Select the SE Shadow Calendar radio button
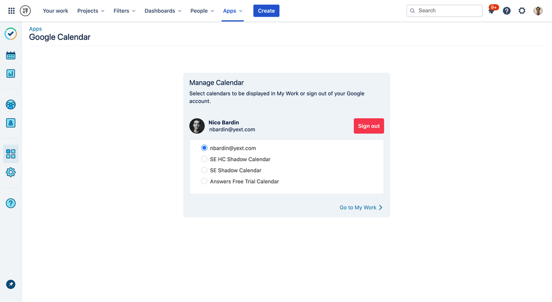 [204, 170]
